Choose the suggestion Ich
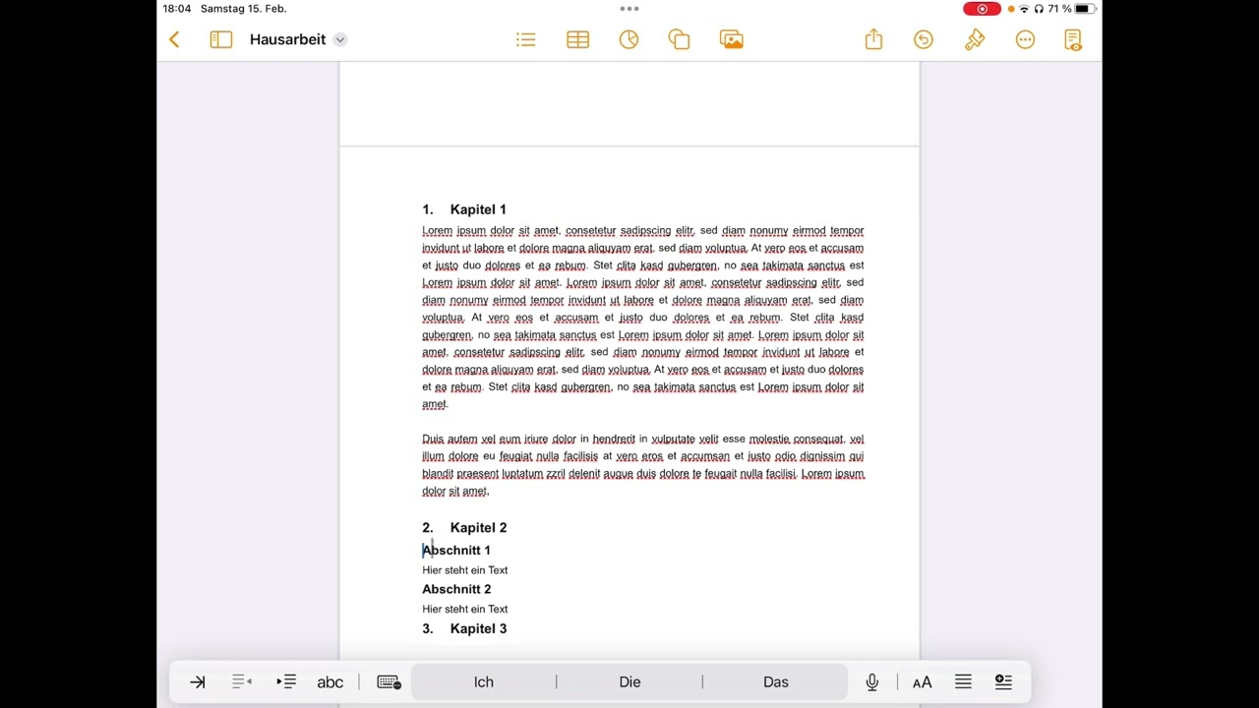 484,681
